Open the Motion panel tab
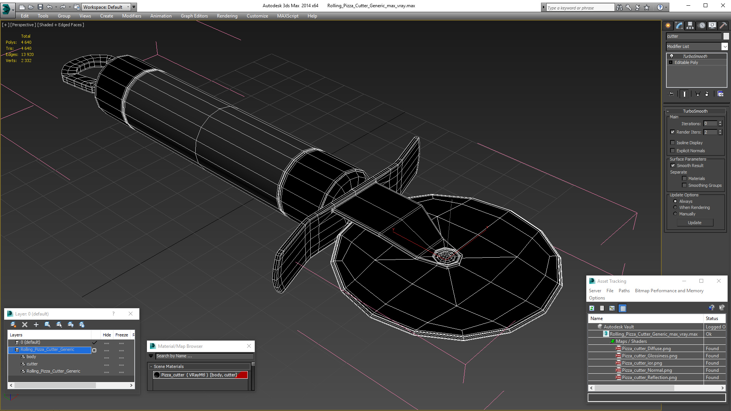Image resolution: width=731 pixels, height=411 pixels. click(x=702, y=25)
